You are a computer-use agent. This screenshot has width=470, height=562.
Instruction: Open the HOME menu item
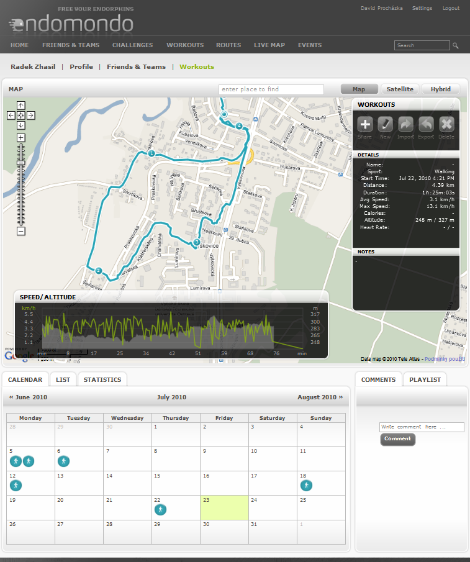(x=19, y=45)
